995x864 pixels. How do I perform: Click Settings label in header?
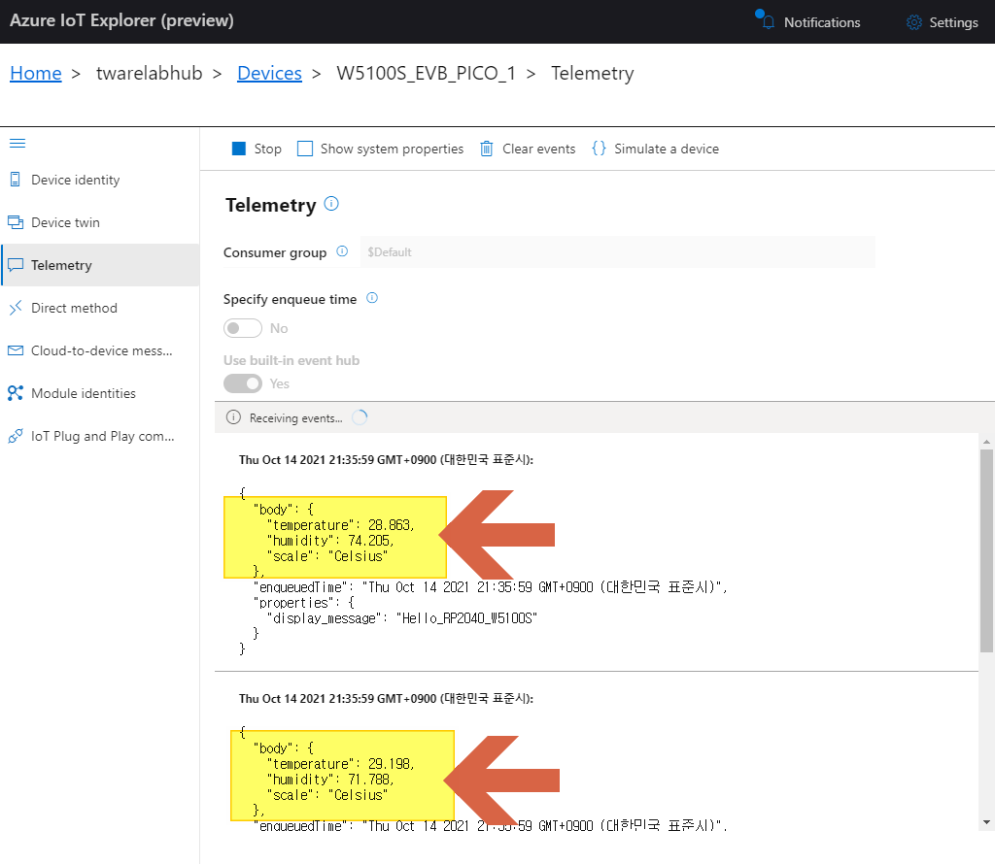[953, 22]
